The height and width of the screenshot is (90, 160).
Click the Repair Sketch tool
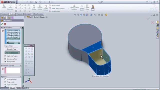[82, 8]
